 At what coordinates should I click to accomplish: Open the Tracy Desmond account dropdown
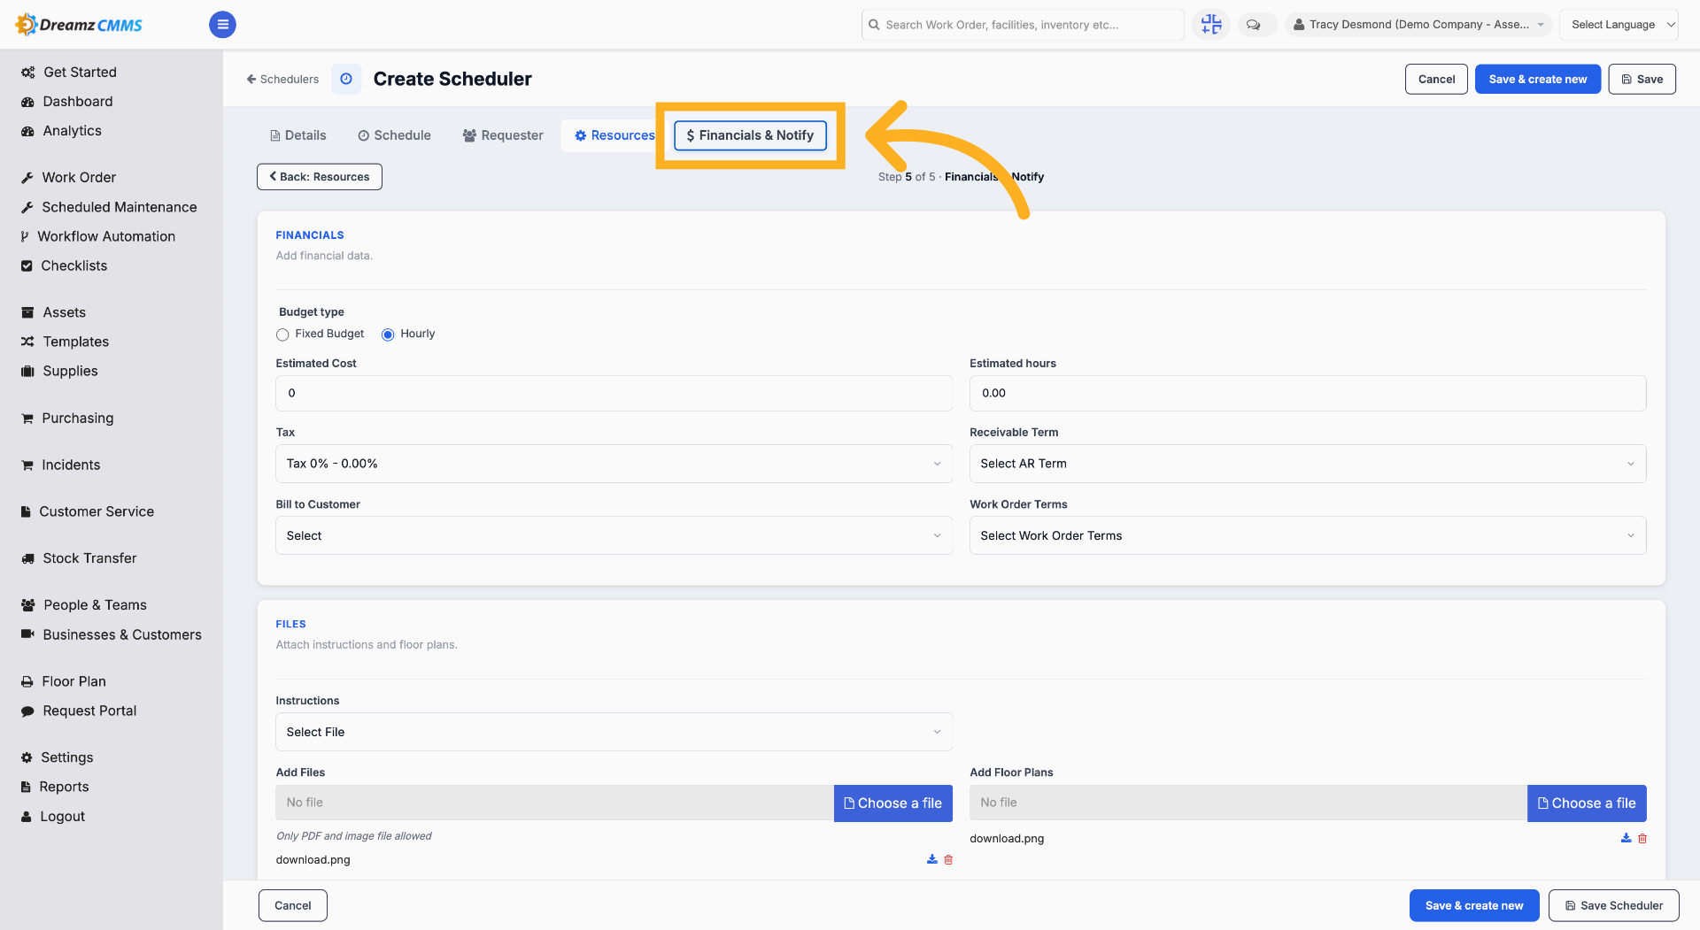(x=1419, y=25)
